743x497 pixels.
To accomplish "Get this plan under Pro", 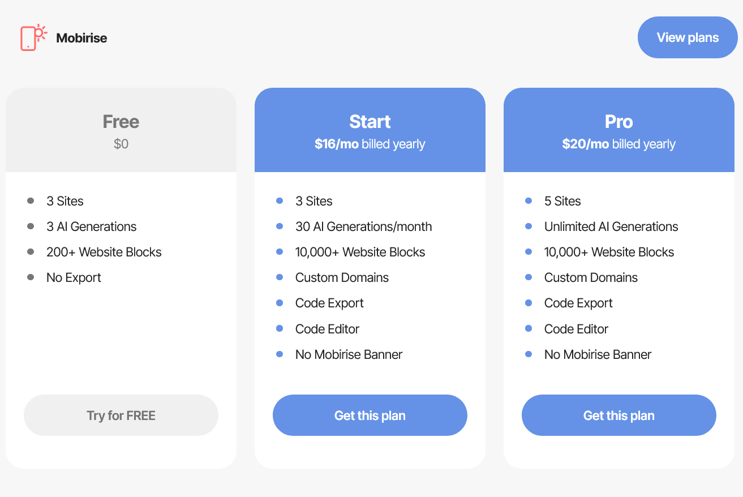I will point(619,415).
